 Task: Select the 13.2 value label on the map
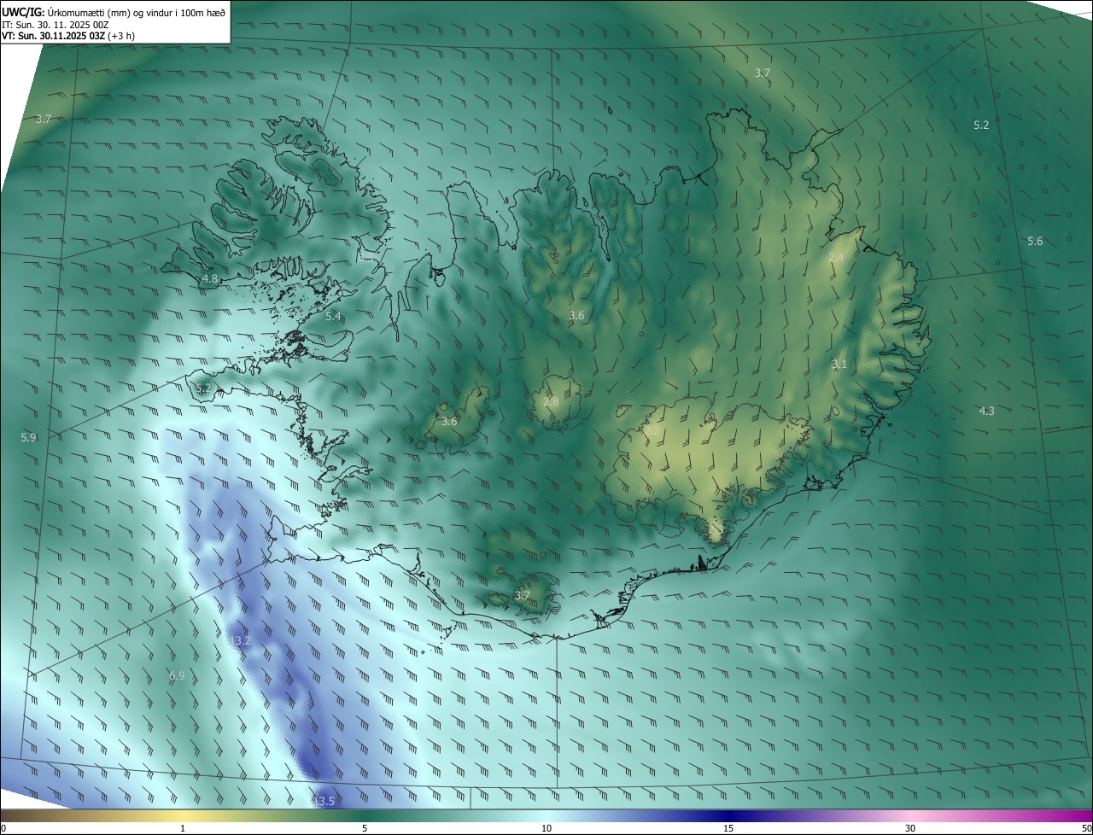(x=241, y=640)
